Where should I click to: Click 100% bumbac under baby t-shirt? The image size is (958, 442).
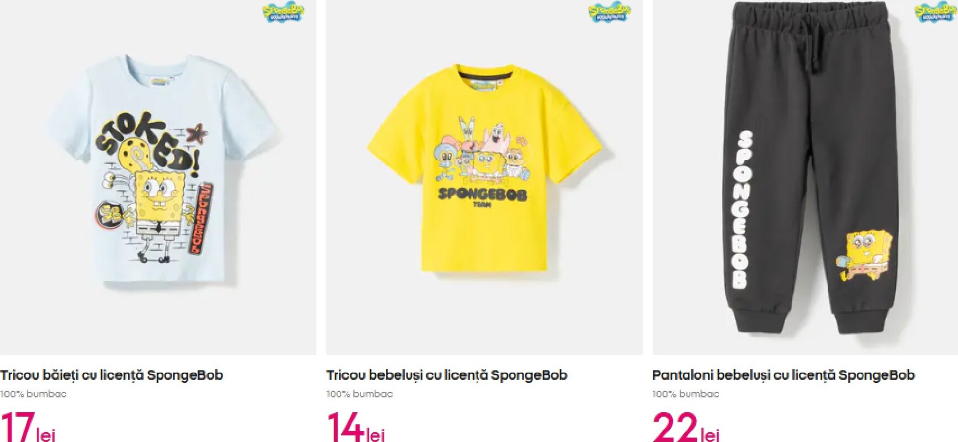[x=359, y=394]
